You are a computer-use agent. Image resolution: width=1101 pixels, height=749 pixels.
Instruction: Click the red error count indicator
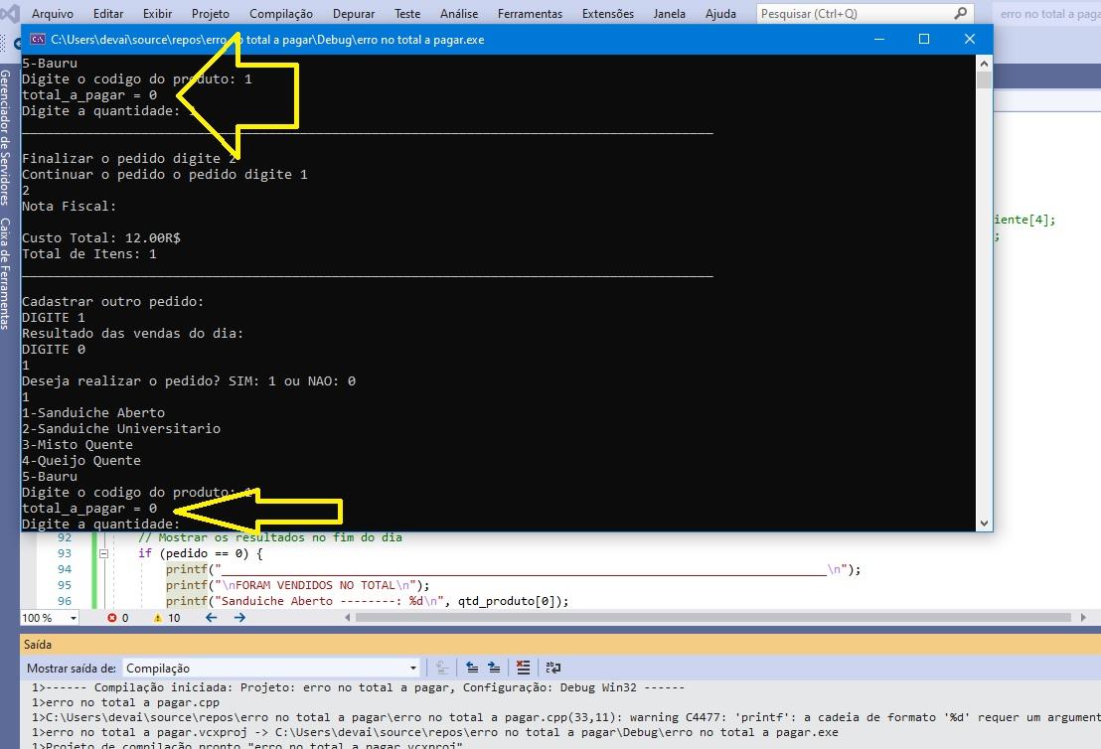[118, 618]
